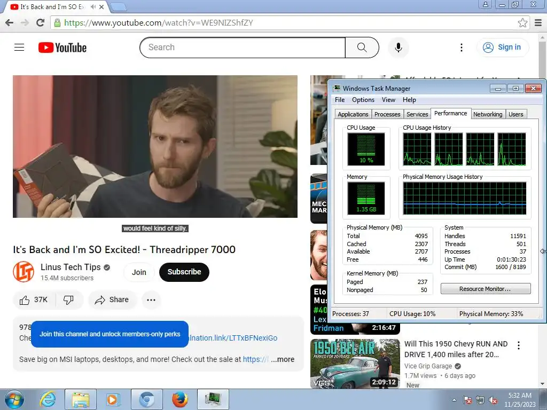
Task: Reload the page with refresh icon
Action: [x=40, y=22]
